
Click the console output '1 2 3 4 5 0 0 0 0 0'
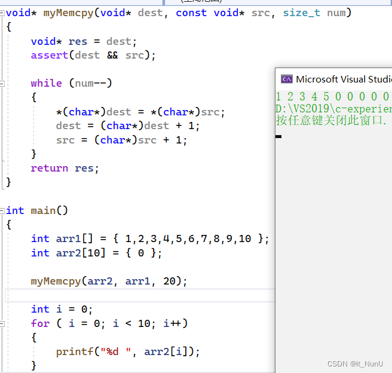pyautogui.click(x=332, y=96)
